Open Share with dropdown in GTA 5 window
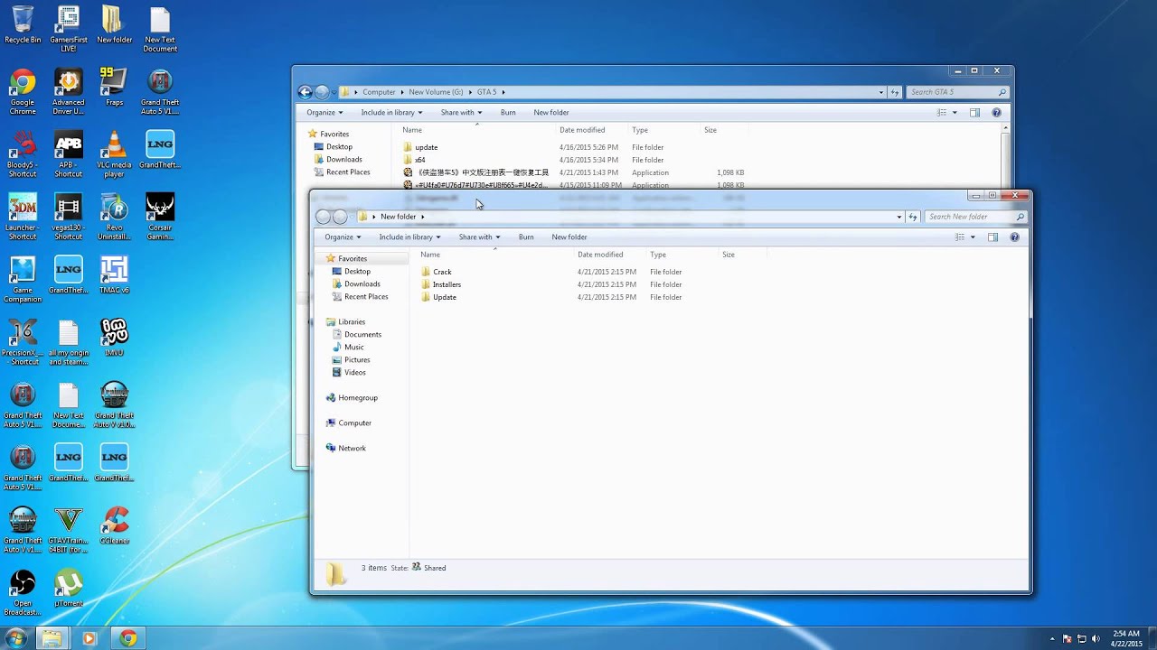Screen dimensions: 1157x650 (x=461, y=113)
